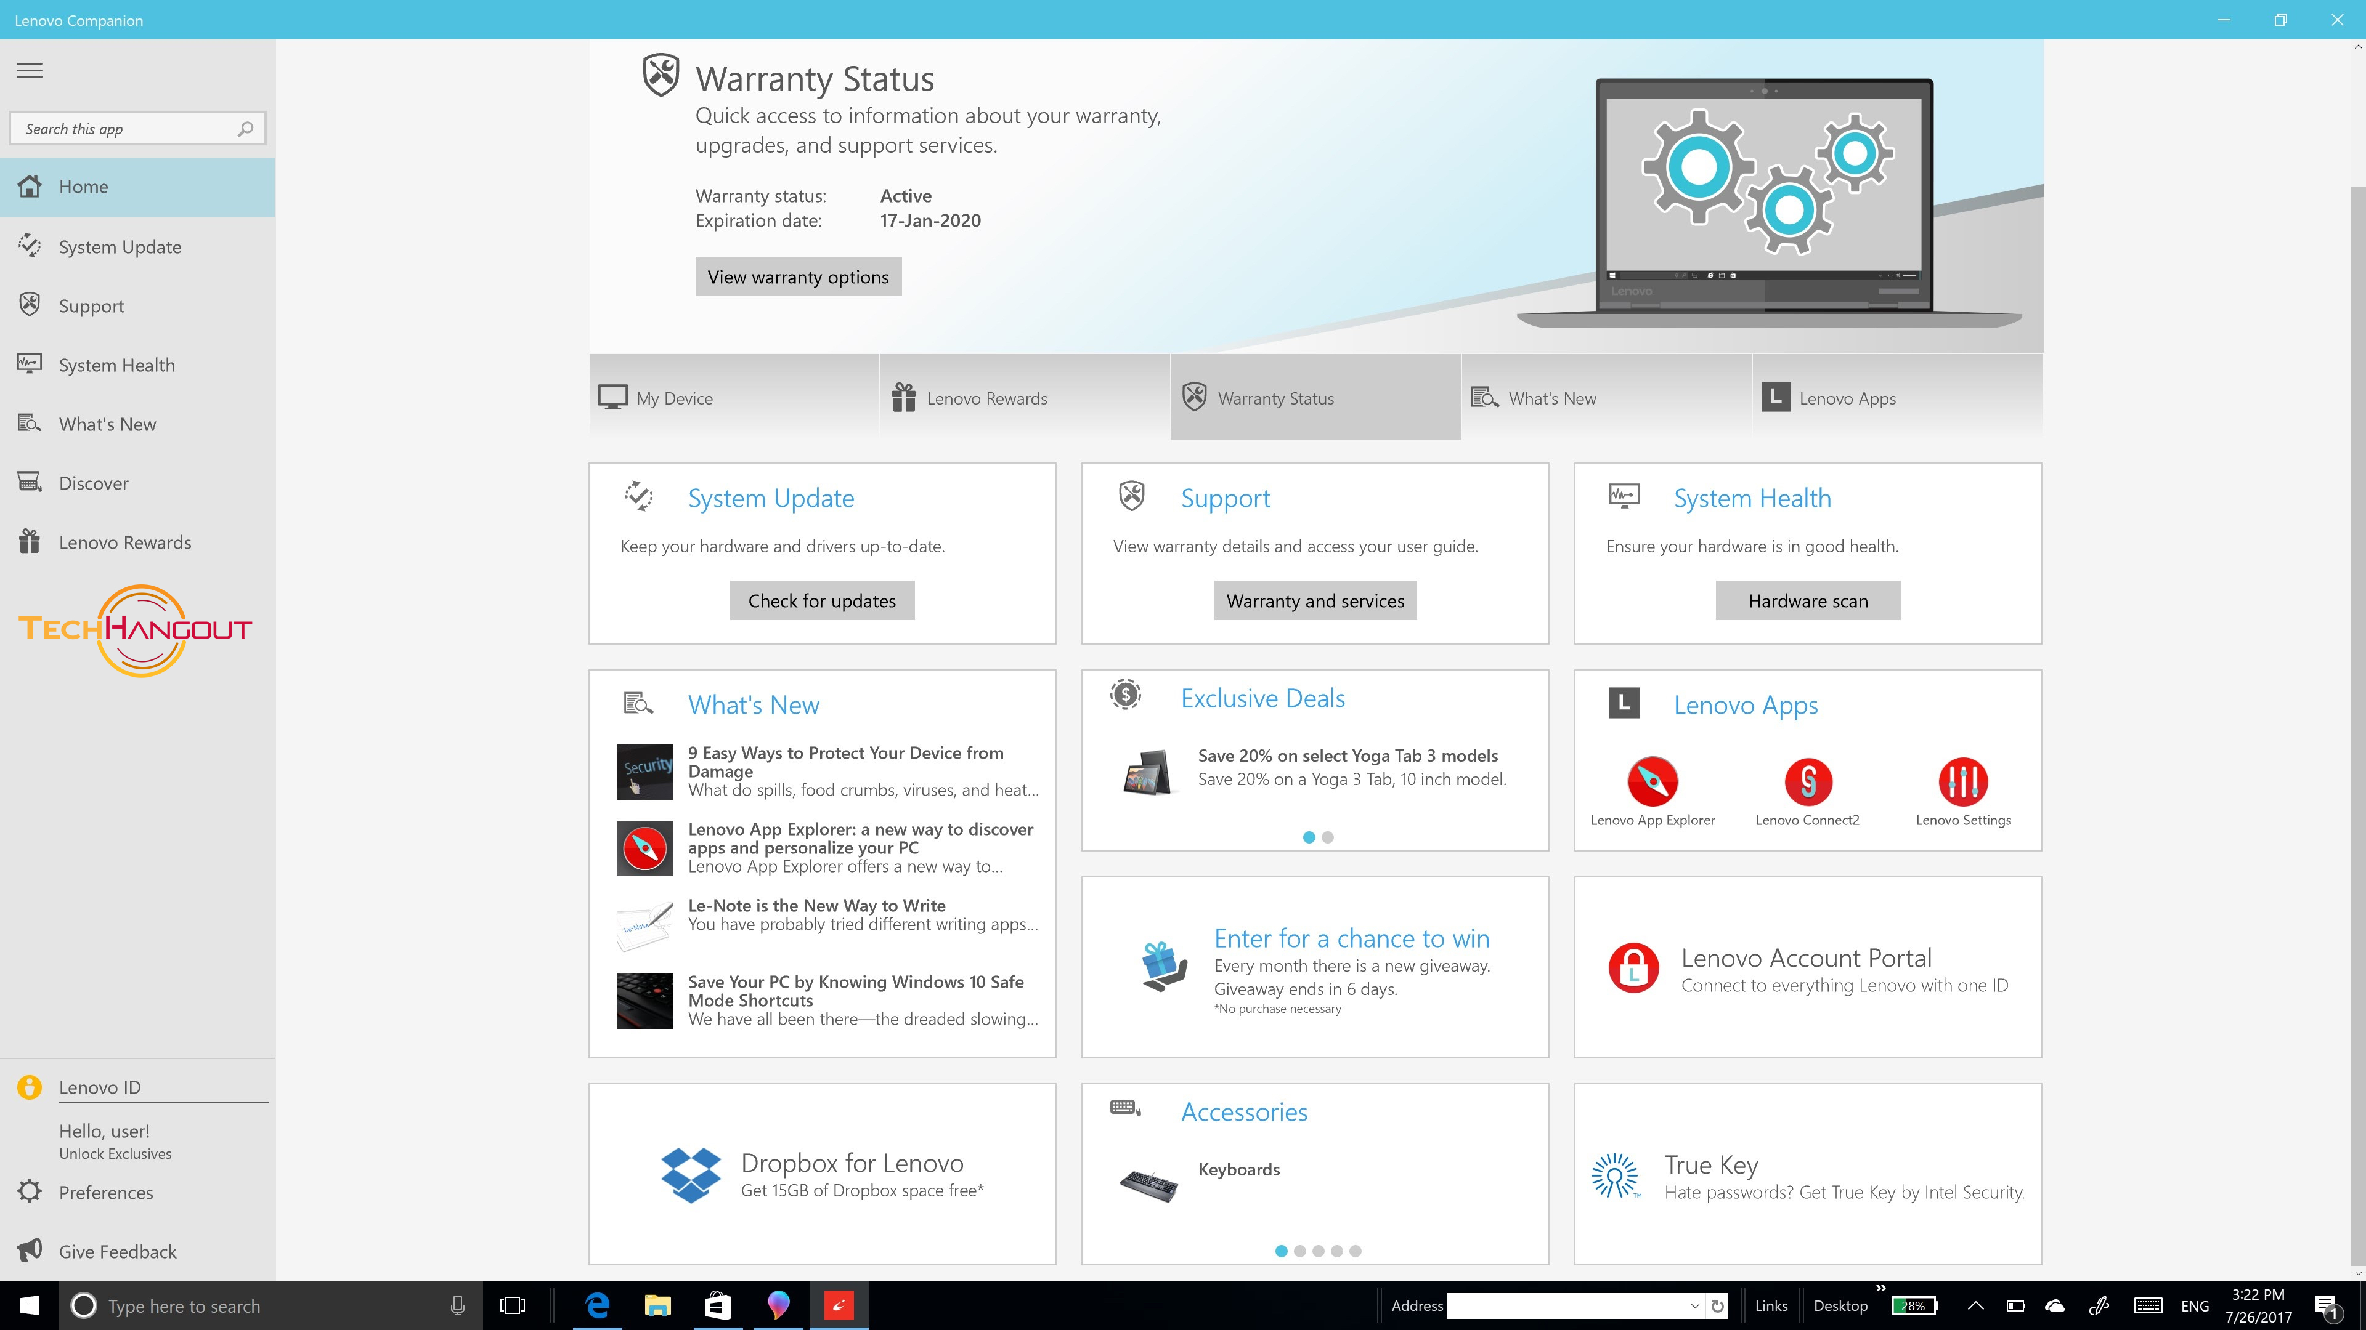The width and height of the screenshot is (2366, 1330).
Task: Open the hamburger navigation menu
Action: coord(30,71)
